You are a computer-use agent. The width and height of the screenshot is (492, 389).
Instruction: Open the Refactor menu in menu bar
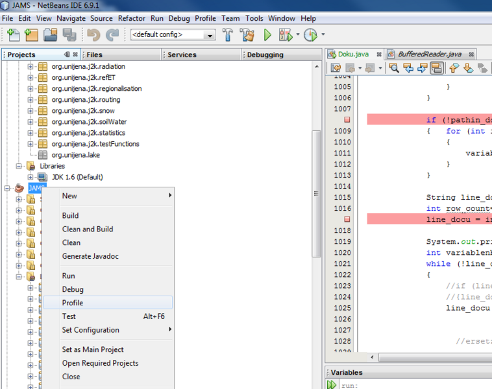(132, 18)
